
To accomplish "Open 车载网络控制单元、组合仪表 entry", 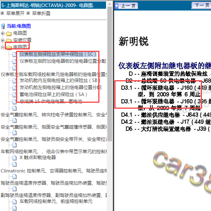I will pos(54,151).
